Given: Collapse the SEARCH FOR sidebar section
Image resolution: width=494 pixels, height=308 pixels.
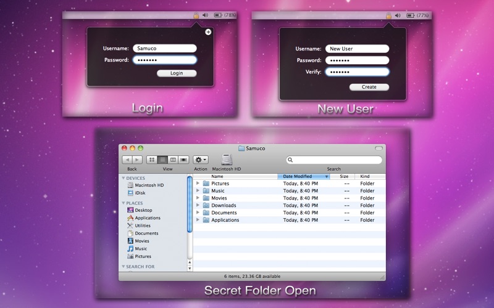Looking at the screenshot, I should 123,267.
